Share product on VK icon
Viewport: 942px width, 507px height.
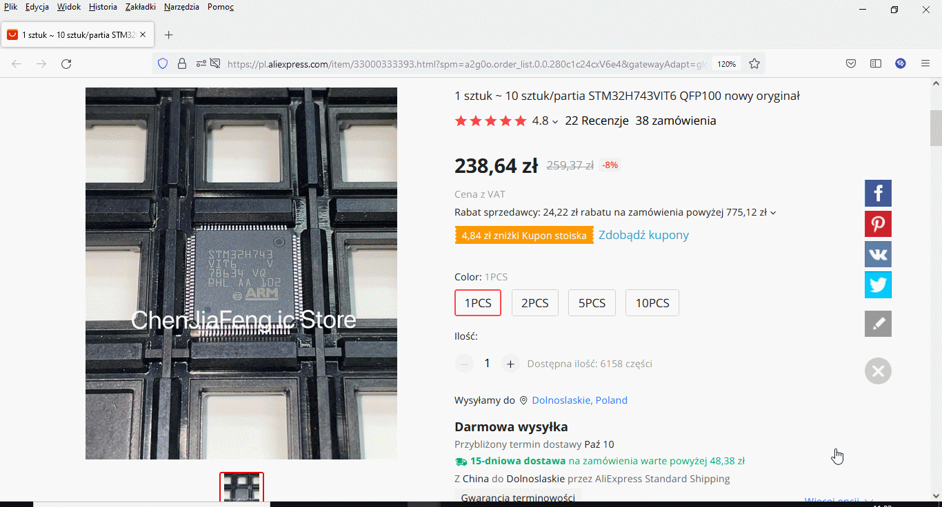point(878,254)
